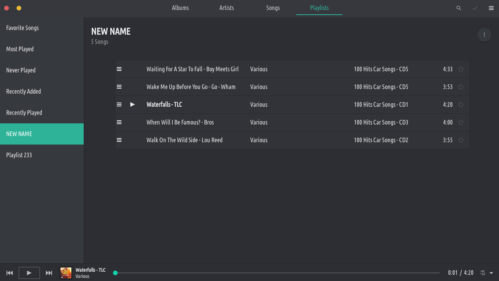Skip to next track
The width and height of the screenshot is (499, 281).
pyautogui.click(x=49, y=273)
